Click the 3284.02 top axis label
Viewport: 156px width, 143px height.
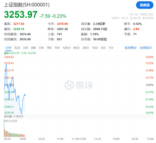click(9, 57)
